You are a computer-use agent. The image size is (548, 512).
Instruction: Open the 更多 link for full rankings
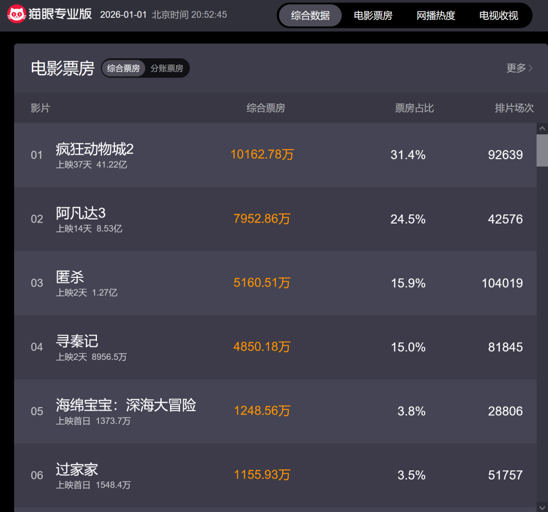point(519,68)
